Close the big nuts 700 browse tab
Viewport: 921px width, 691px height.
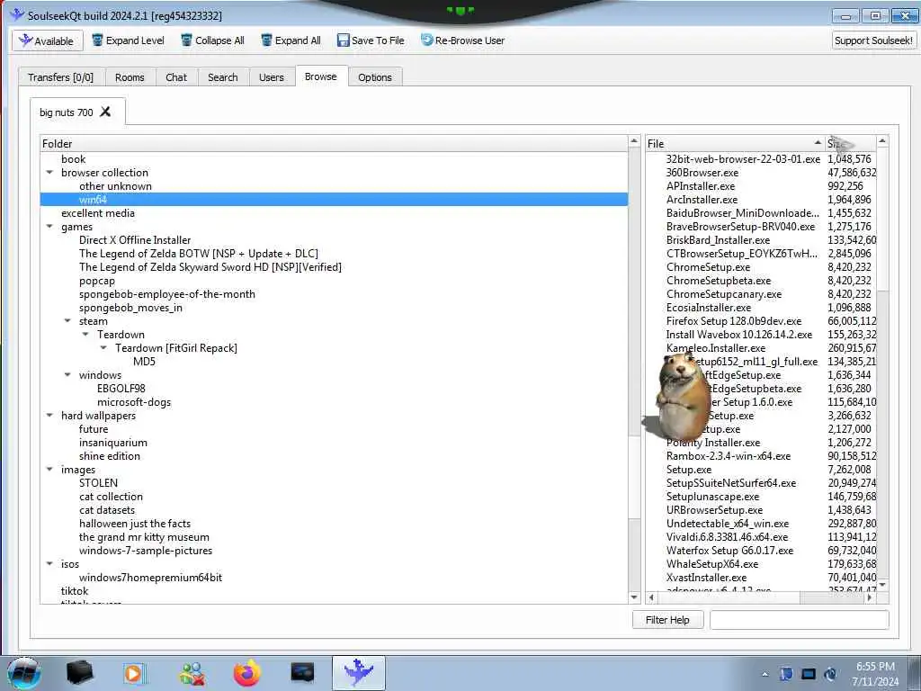pos(105,111)
